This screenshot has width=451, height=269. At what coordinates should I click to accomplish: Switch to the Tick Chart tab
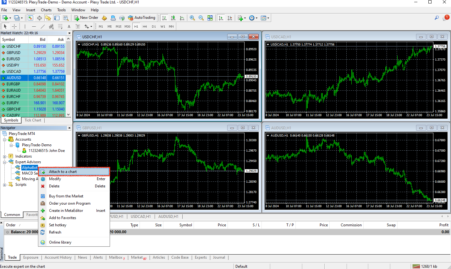click(x=33, y=120)
